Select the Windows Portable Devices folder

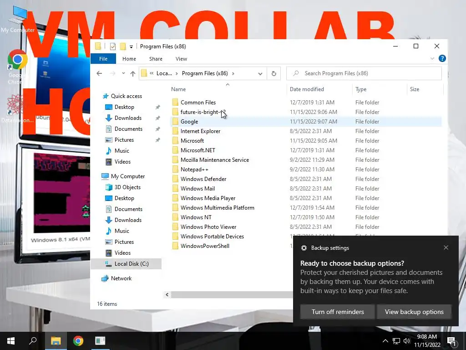pyautogui.click(x=212, y=237)
